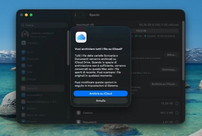The width and height of the screenshot is (202, 136).
Task: Click the 987,3 MB size value
Action: pos(167,113)
